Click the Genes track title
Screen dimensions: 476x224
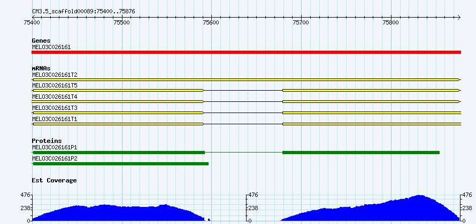tap(41, 41)
